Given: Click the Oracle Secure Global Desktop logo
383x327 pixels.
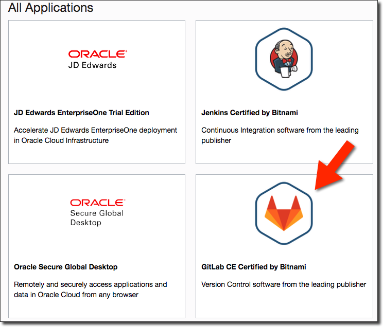Looking at the screenshot, I should pos(97,212).
